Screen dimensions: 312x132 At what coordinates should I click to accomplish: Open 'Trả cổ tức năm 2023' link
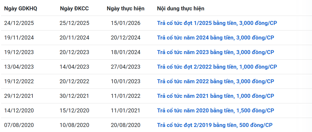pyautogui.click(x=215, y=52)
